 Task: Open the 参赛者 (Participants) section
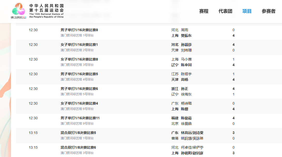[269, 11]
